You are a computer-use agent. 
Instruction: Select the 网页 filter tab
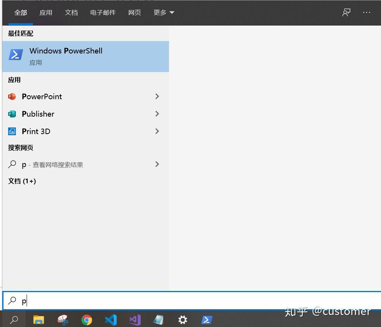[x=134, y=12]
